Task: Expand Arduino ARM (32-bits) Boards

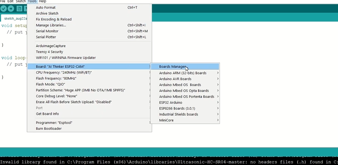Action: (185, 73)
